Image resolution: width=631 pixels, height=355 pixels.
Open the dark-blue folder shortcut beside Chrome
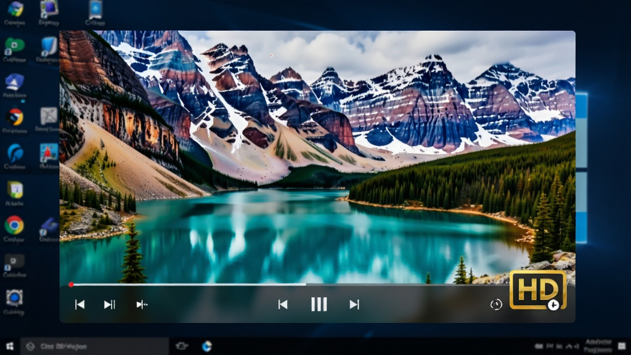[49, 226]
